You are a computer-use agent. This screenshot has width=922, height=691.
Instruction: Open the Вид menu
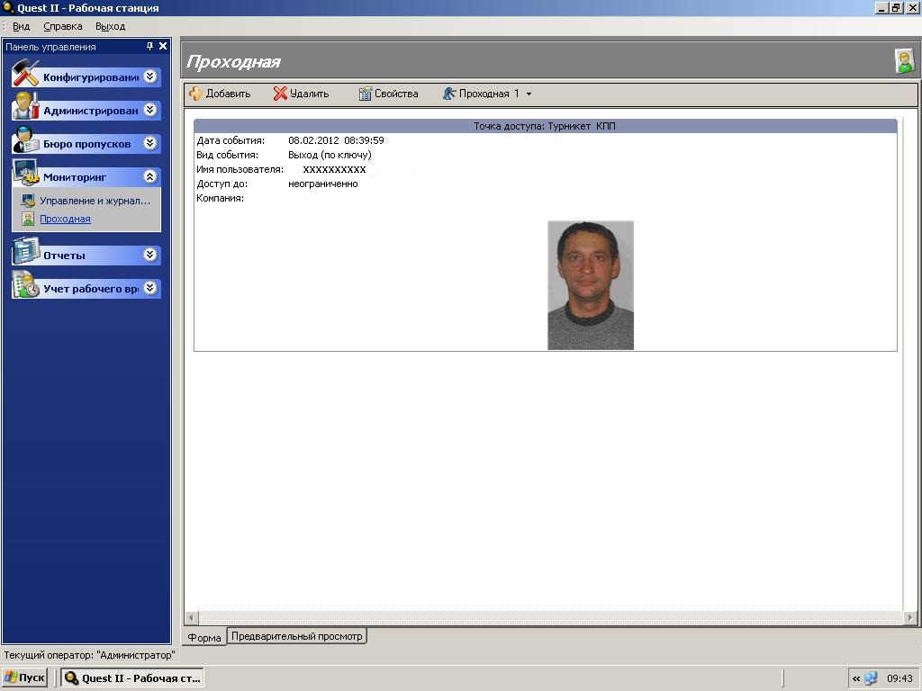[x=21, y=26]
